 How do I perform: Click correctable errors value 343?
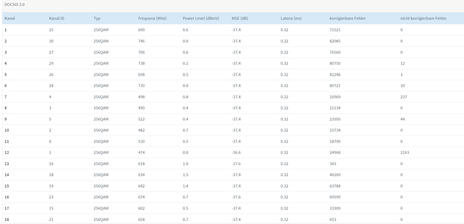[333, 164]
